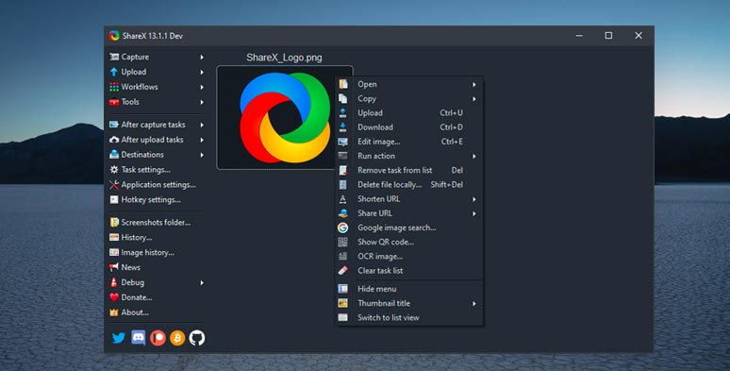730x371 pixels.
Task: Select Upload Ctrl+U in context menu
Action: [408, 112]
